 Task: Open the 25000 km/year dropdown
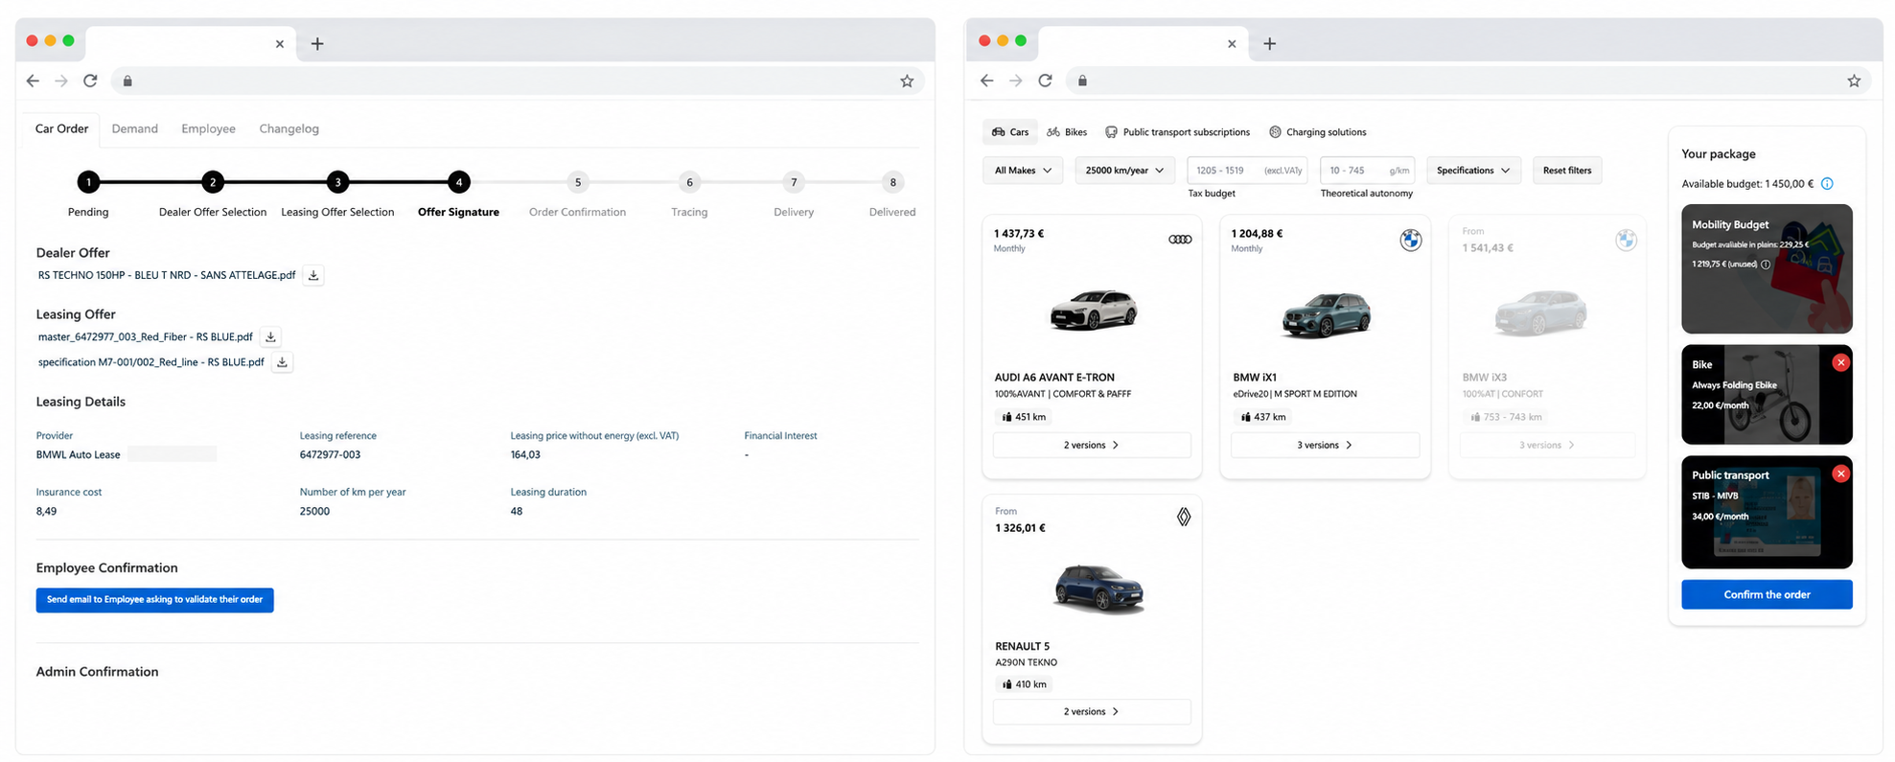click(x=1124, y=171)
